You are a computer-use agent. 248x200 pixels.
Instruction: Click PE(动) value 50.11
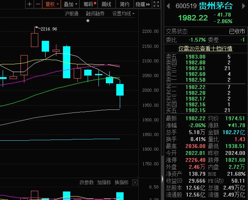[x=238, y=181]
